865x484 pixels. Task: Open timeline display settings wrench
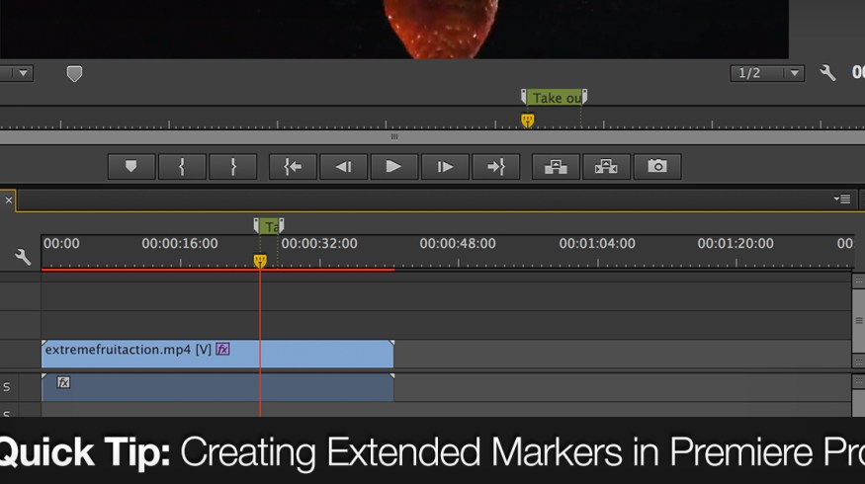tap(22, 257)
